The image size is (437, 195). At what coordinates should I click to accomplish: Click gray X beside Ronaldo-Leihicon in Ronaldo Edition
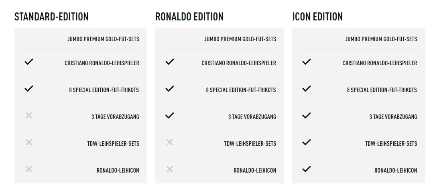169,169
